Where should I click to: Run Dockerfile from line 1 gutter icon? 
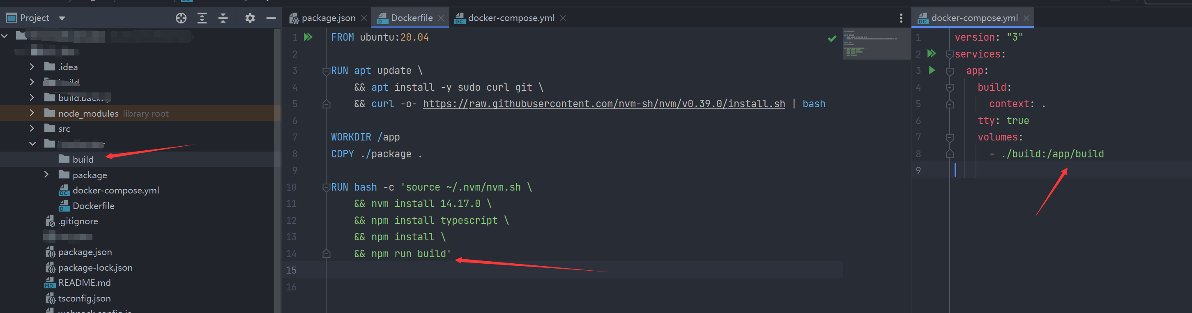click(308, 37)
